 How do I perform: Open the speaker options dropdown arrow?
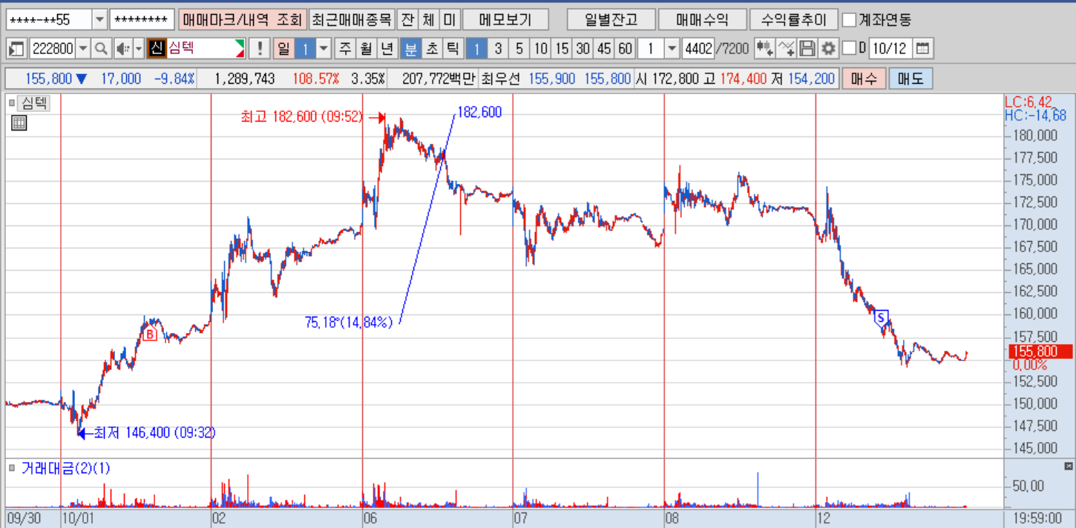coord(138,49)
